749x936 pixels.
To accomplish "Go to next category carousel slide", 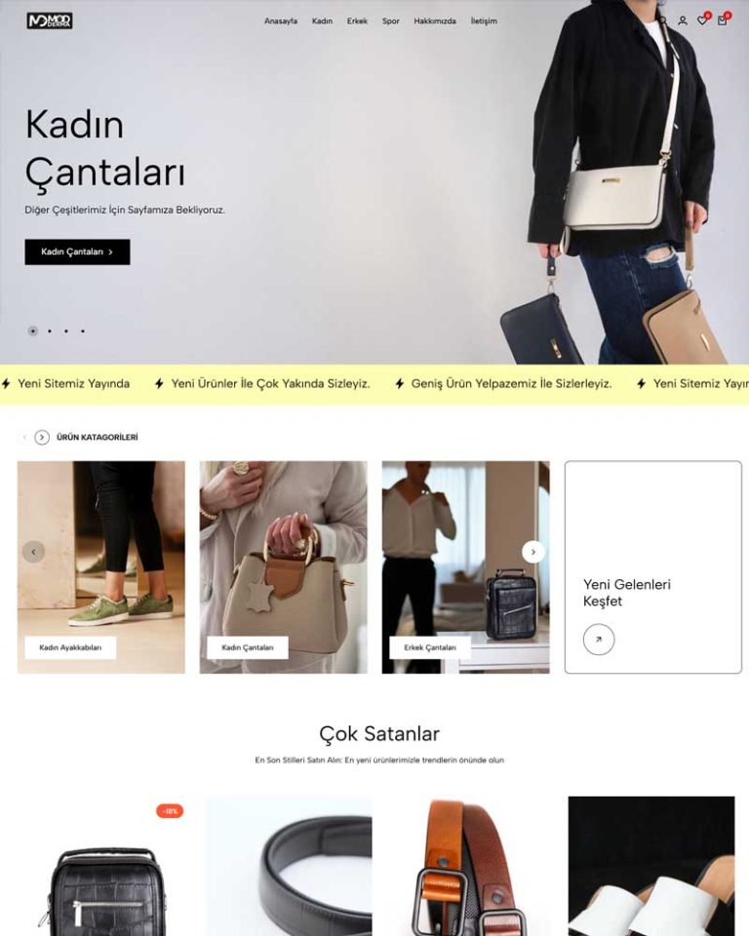I will pyautogui.click(x=533, y=552).
